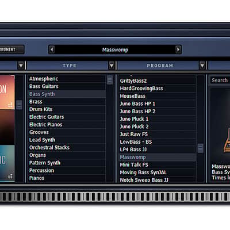Image resolution: width=230 pixels, height=230 pixels.
Task: Load the HouseBass program
Action: tap(158, 96)
